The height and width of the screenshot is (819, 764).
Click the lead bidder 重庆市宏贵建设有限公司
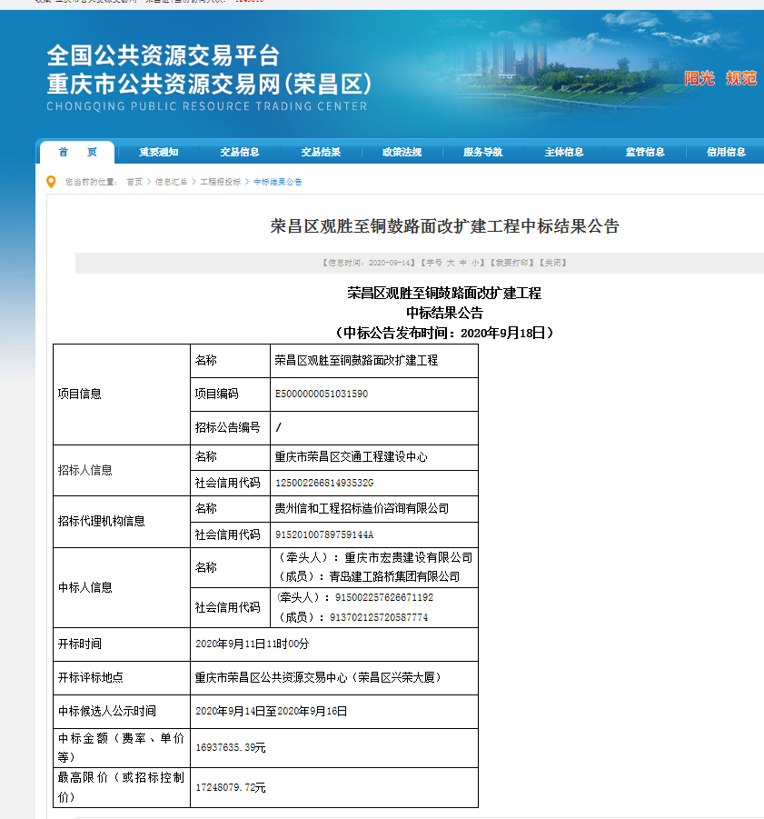click(x=409, y=558)
